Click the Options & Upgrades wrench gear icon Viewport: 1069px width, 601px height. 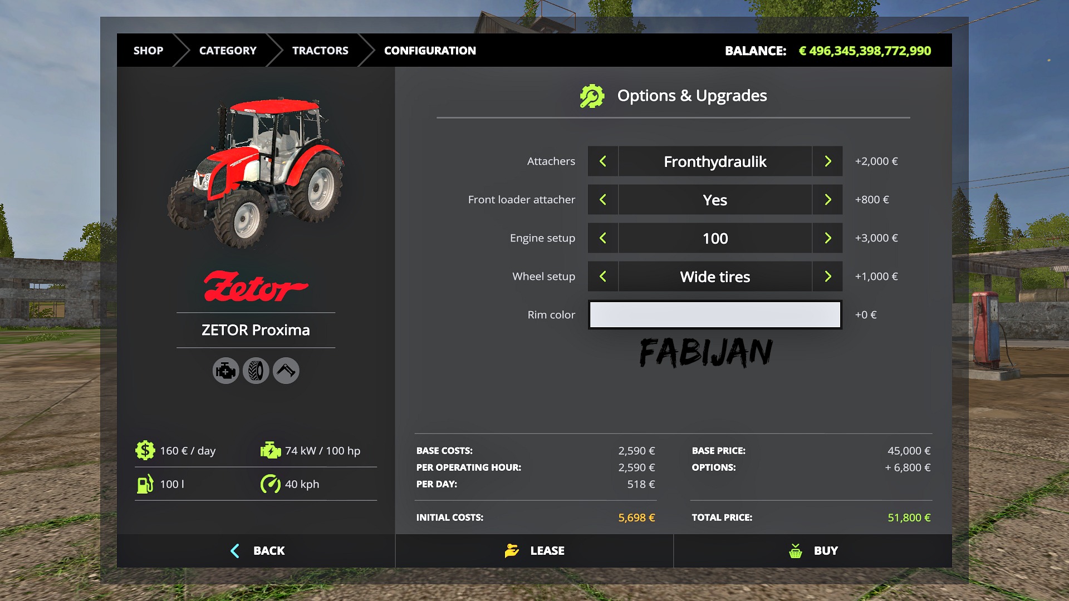[592, 96]
